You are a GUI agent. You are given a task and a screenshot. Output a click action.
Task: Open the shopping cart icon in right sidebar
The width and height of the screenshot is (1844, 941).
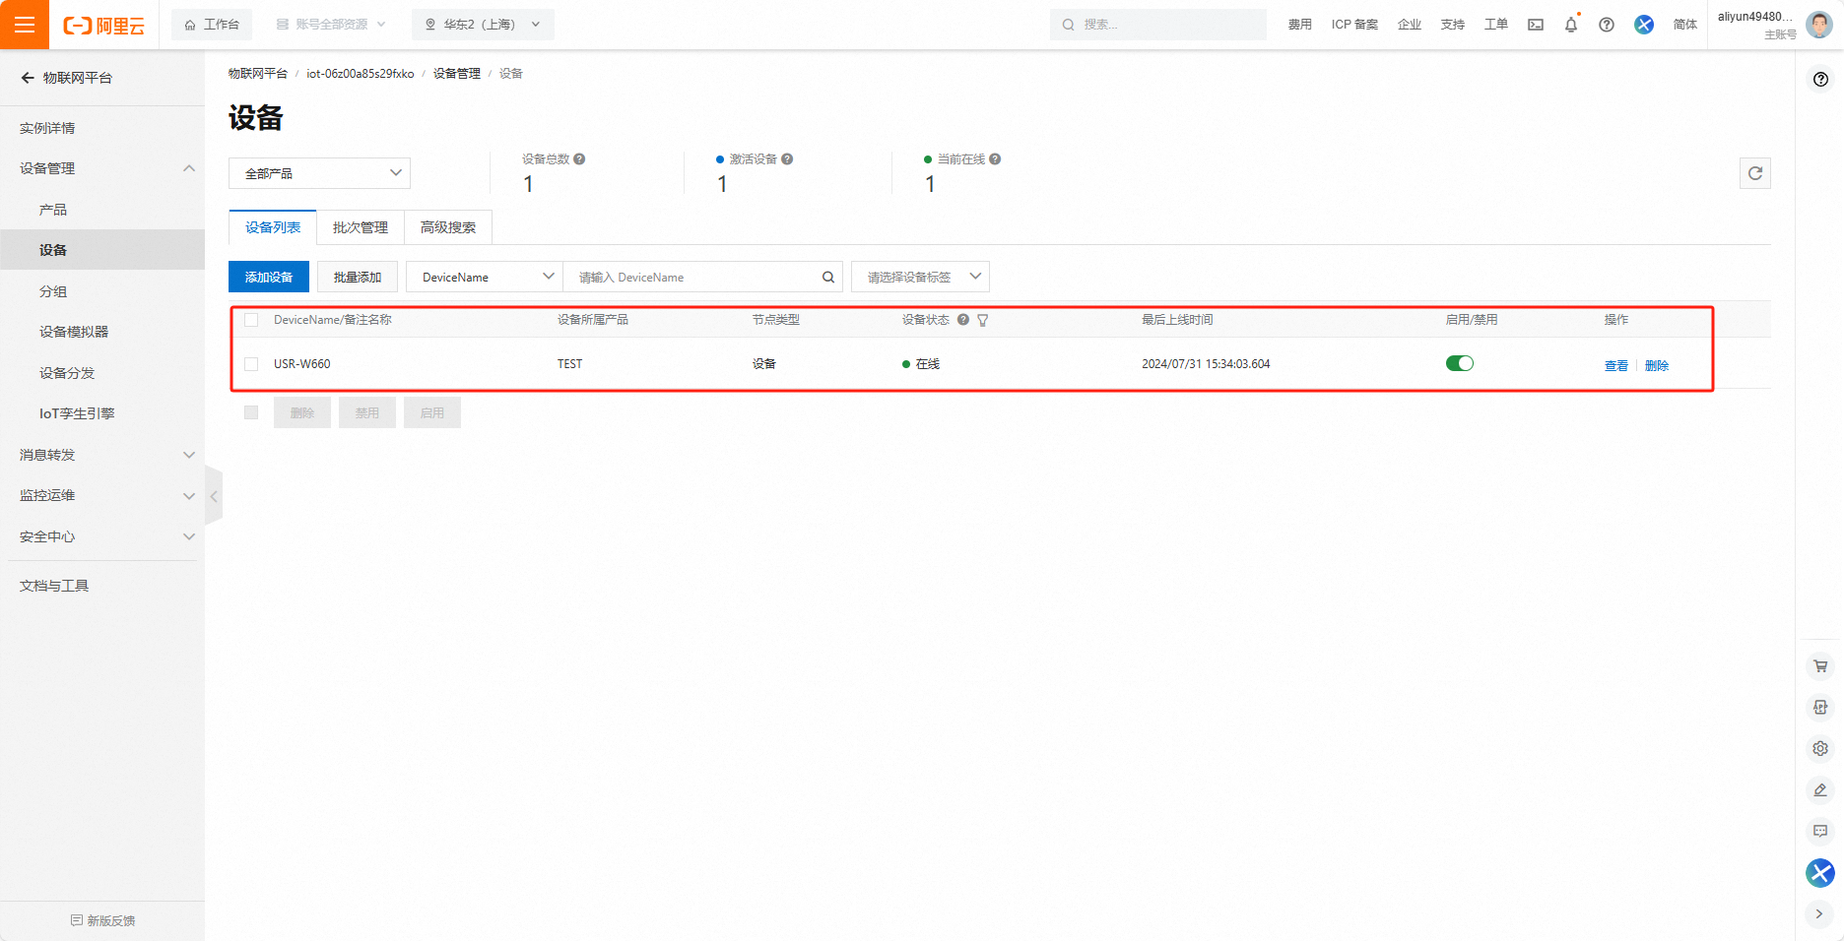1820,666
